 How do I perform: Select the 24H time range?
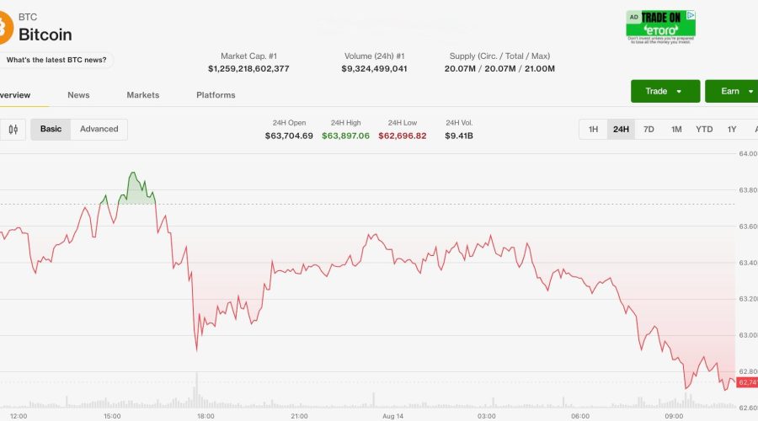click(x=621, y=130)
